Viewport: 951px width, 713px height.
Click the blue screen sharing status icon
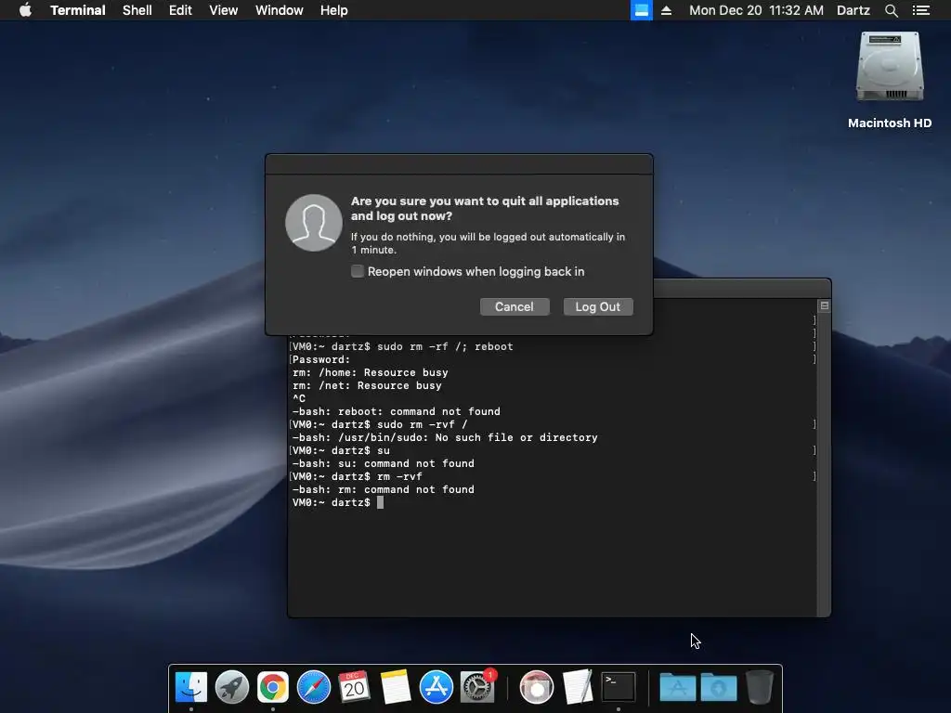tap(642, 10)
